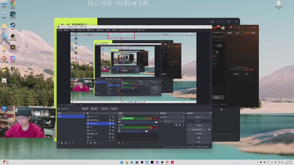The width and height of the screenshot is (294, 165).
Task: Click 设置 button in source toolbar
Action: pyautogui.click(x=85, y=109)
